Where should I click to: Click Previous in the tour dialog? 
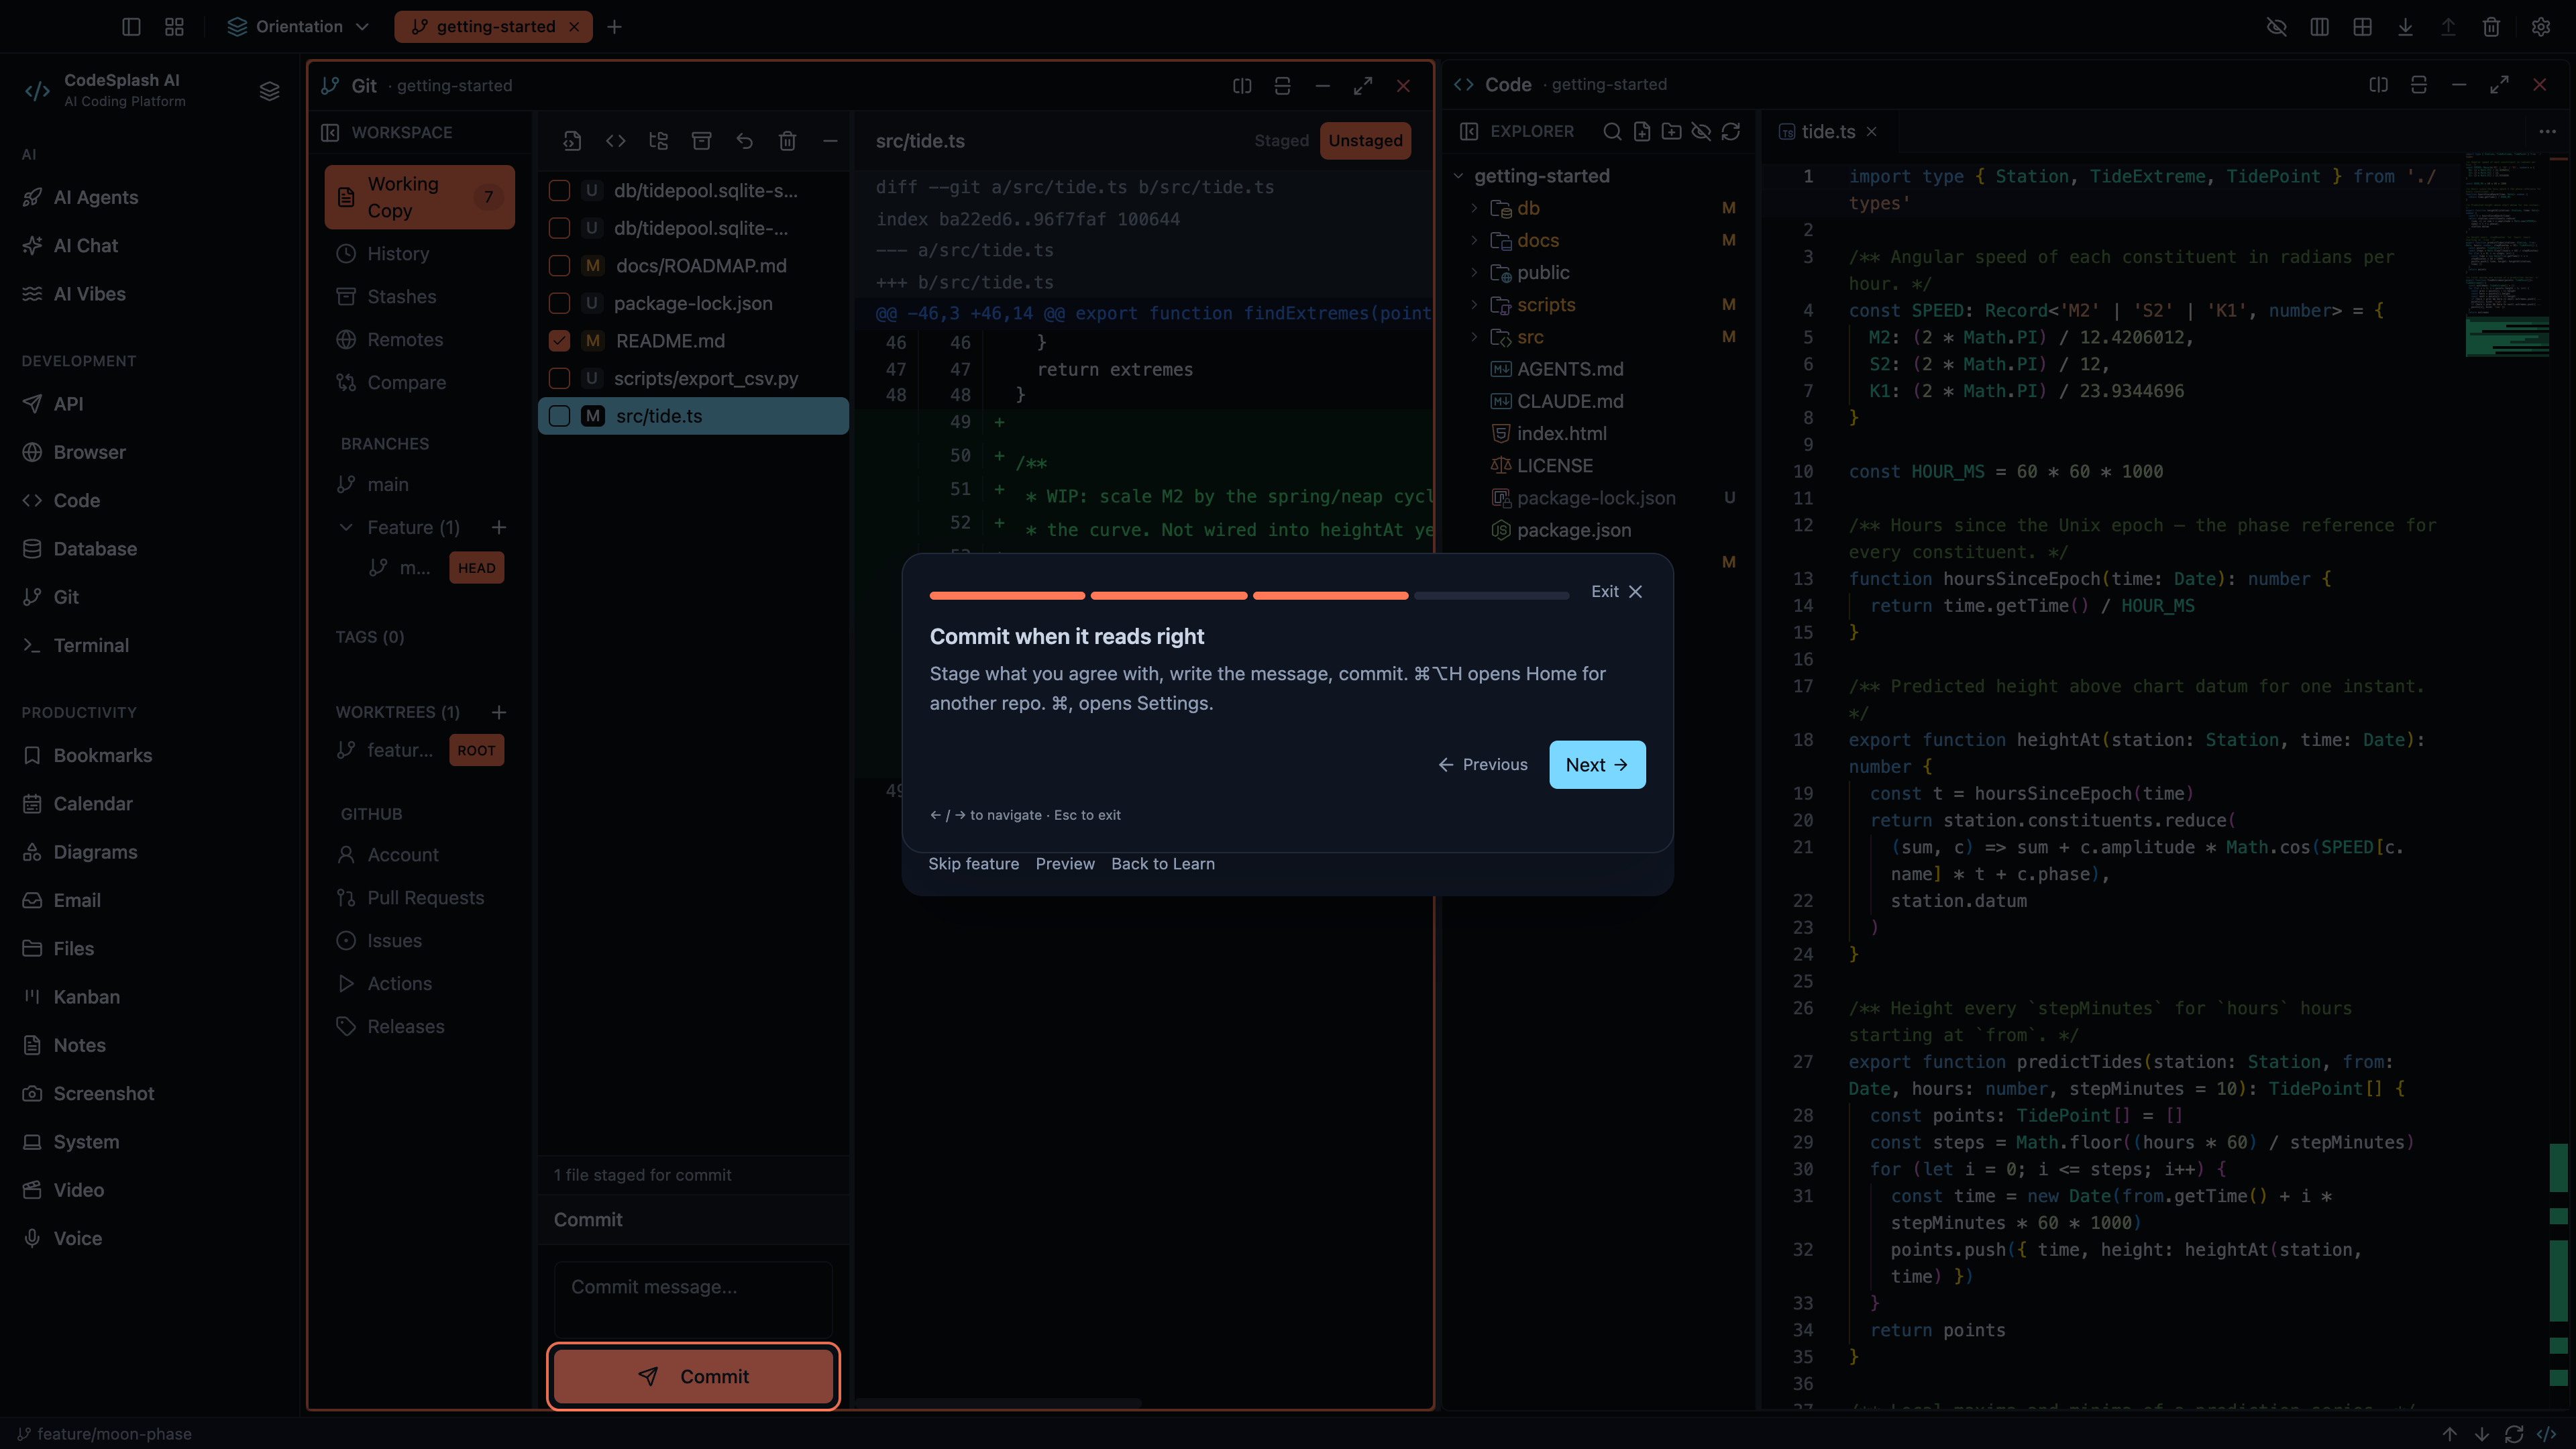(x=1483, y=765)
